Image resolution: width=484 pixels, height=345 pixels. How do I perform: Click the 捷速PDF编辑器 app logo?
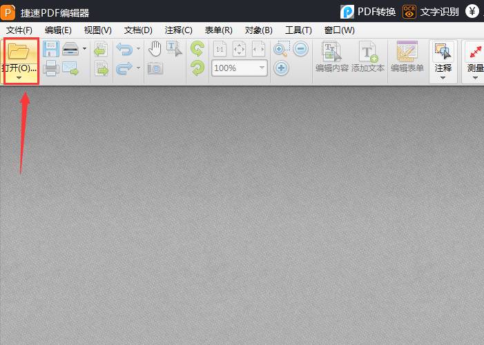[8, 12]
